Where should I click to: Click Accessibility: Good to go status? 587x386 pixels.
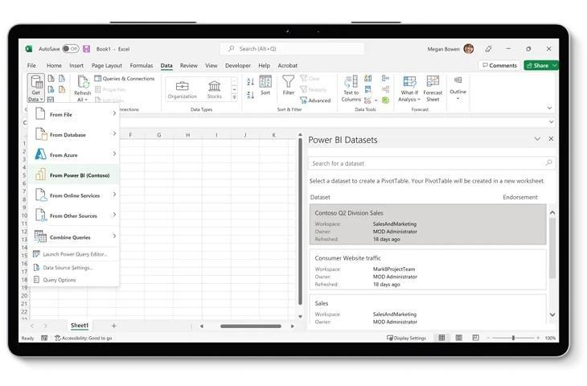tap(83, 338)
